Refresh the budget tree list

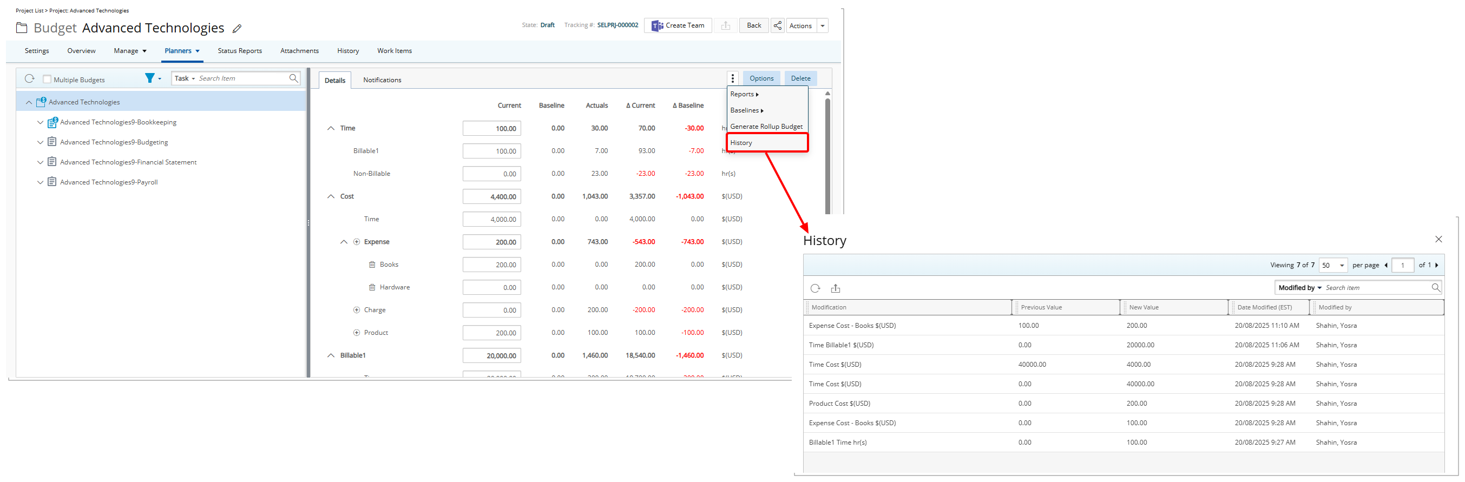click(30, 78)
